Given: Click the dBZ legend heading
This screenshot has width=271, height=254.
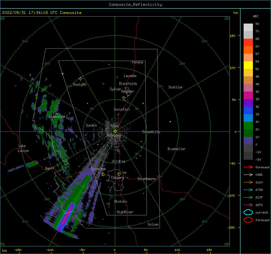Looking at the screenshot, I should [255, 16].
